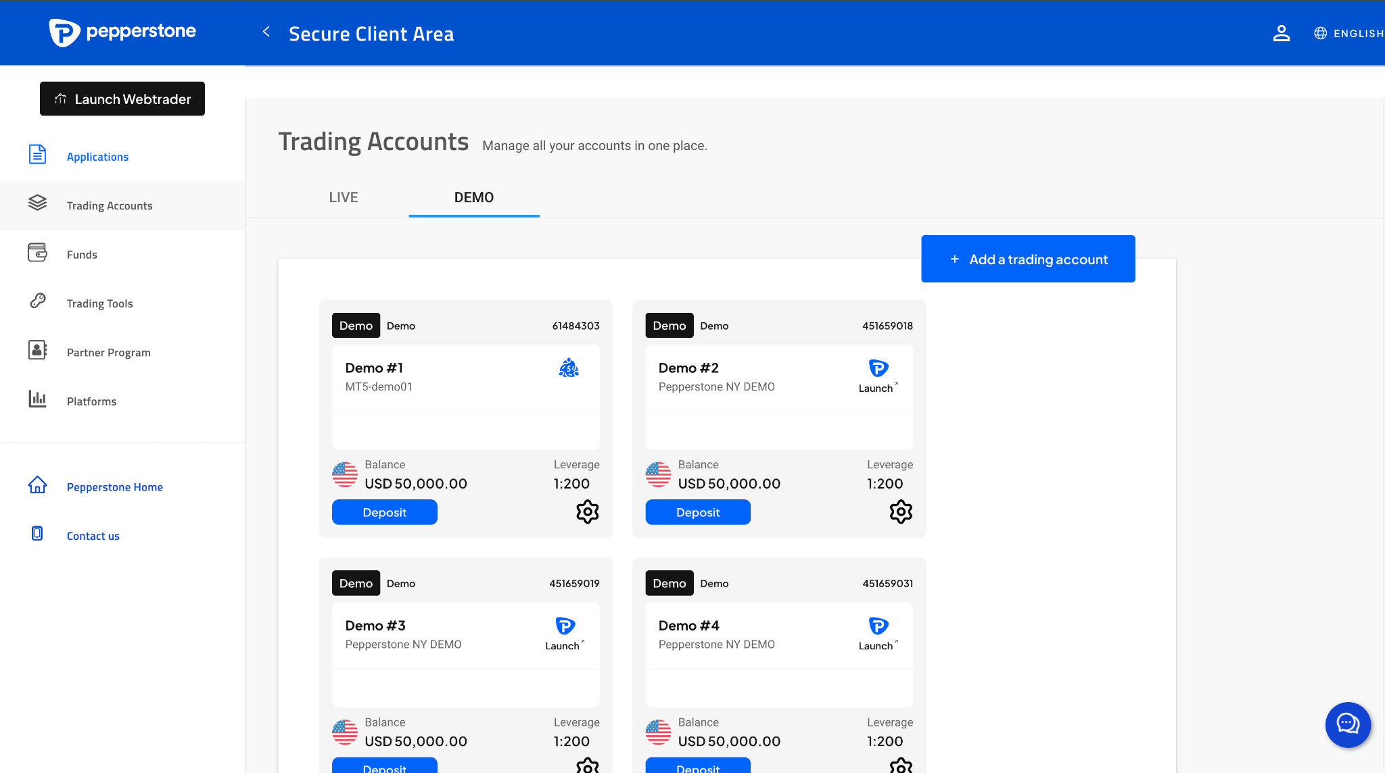Screen dimensions: 1385x773
Task: Select Trading Accounts in the sidebar
Action: pos(110,205)
